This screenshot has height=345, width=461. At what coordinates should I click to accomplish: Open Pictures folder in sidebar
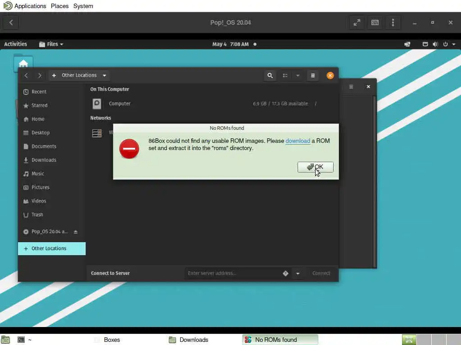pyautogui.click(x=52, y=187)
